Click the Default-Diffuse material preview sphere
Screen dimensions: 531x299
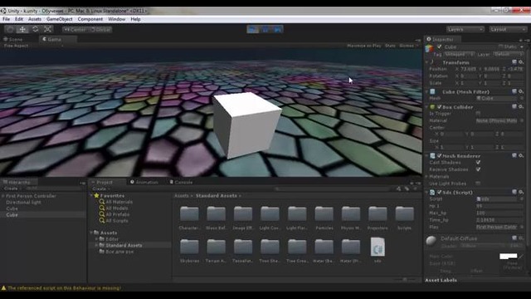(x=431, y=241)
